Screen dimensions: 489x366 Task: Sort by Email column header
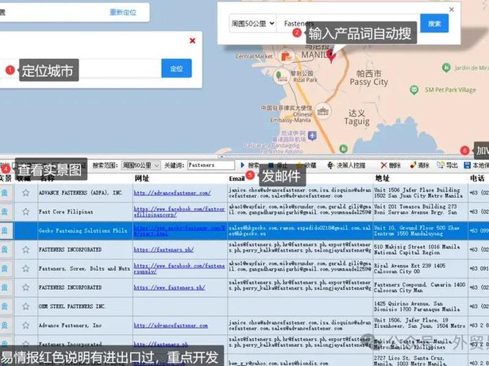[237, 179]
